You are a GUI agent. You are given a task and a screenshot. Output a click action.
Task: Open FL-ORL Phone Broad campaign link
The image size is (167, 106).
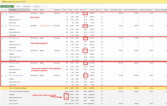pos(17,75)
